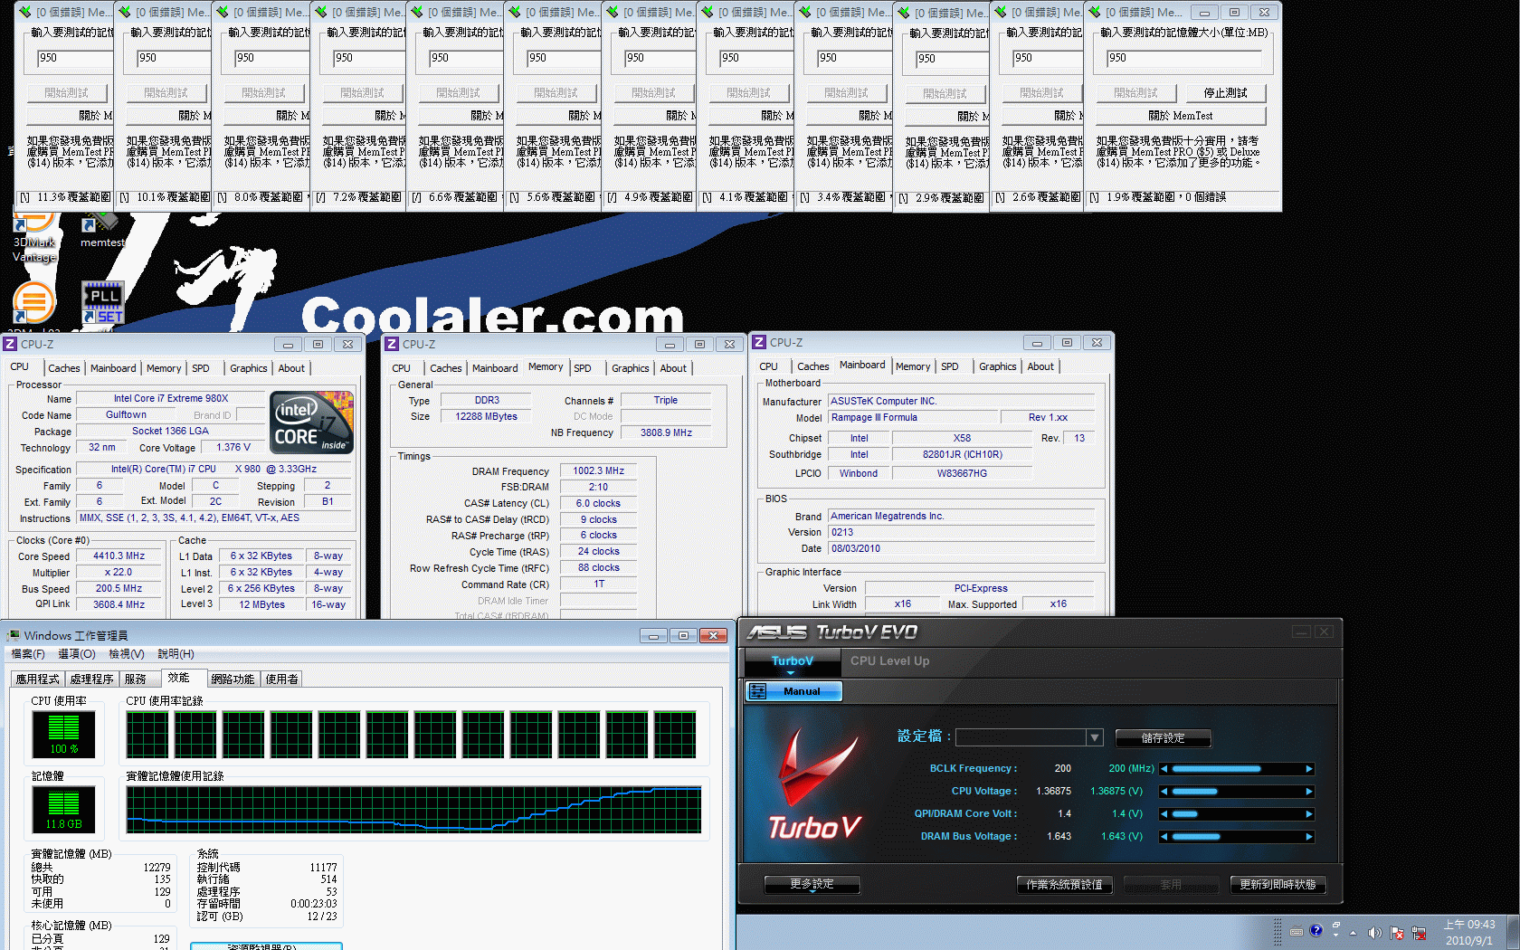Open the 檔案(F) menu in Task Manager

(x=28, y=654)
